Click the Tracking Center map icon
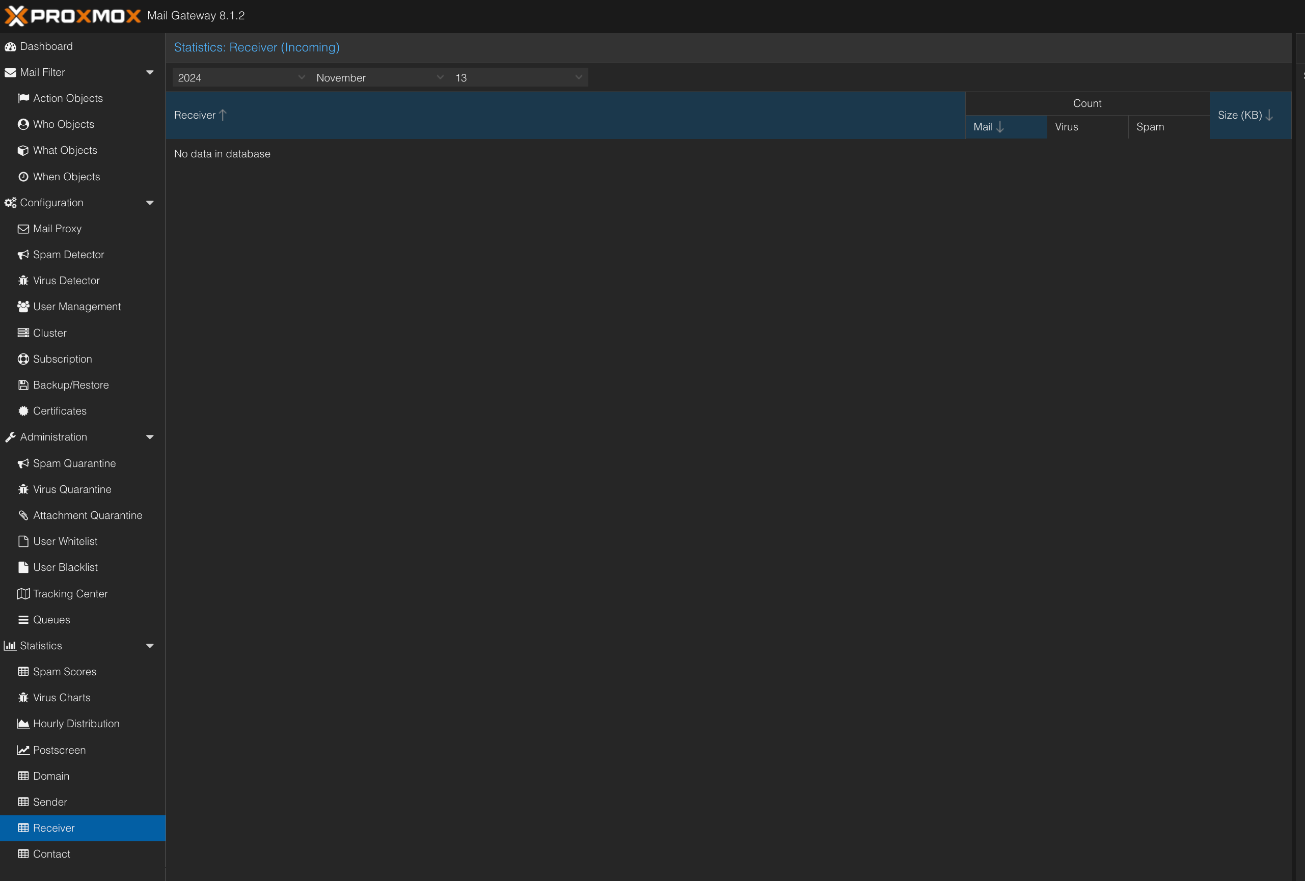 (x=23, y=593)
